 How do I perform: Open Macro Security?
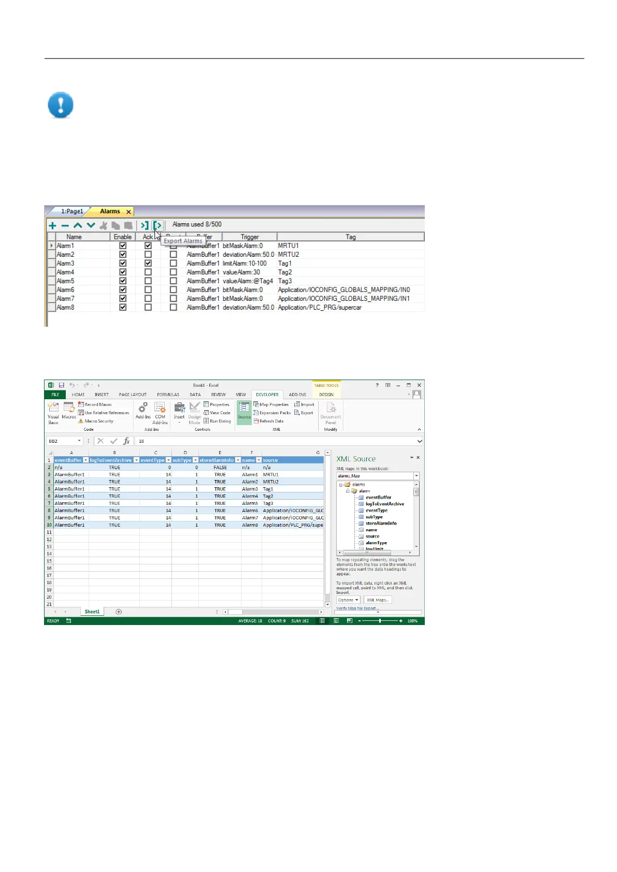click(96, 421)
